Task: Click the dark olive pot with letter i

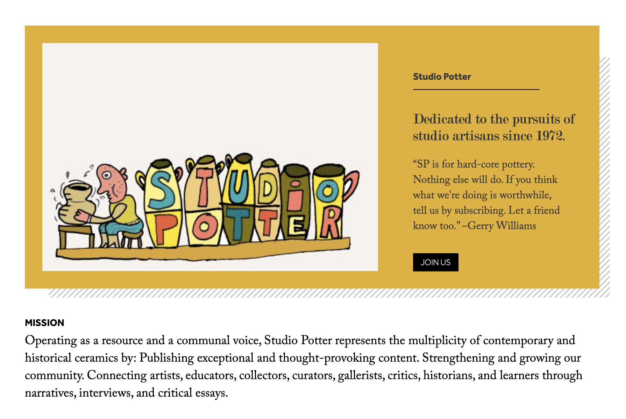Action: tap(296, 202)
